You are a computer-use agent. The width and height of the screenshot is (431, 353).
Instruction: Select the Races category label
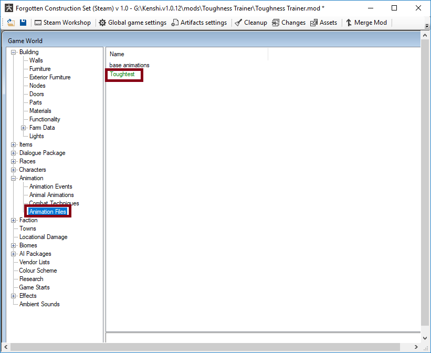[27, 161]
